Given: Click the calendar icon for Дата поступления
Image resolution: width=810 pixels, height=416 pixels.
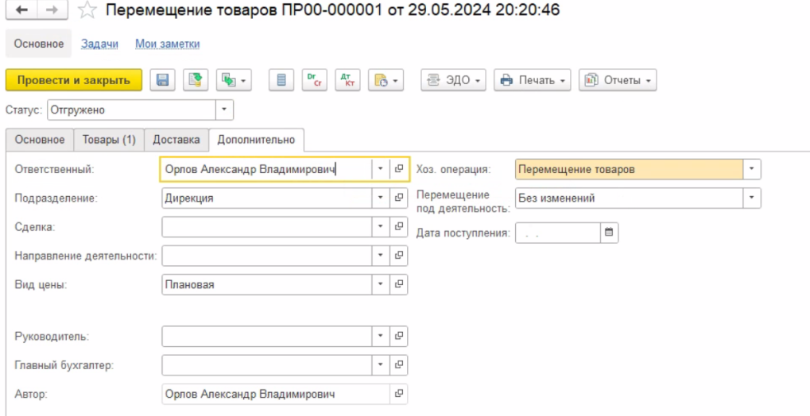Looking at the screenshot, I should tap(609, 233).
